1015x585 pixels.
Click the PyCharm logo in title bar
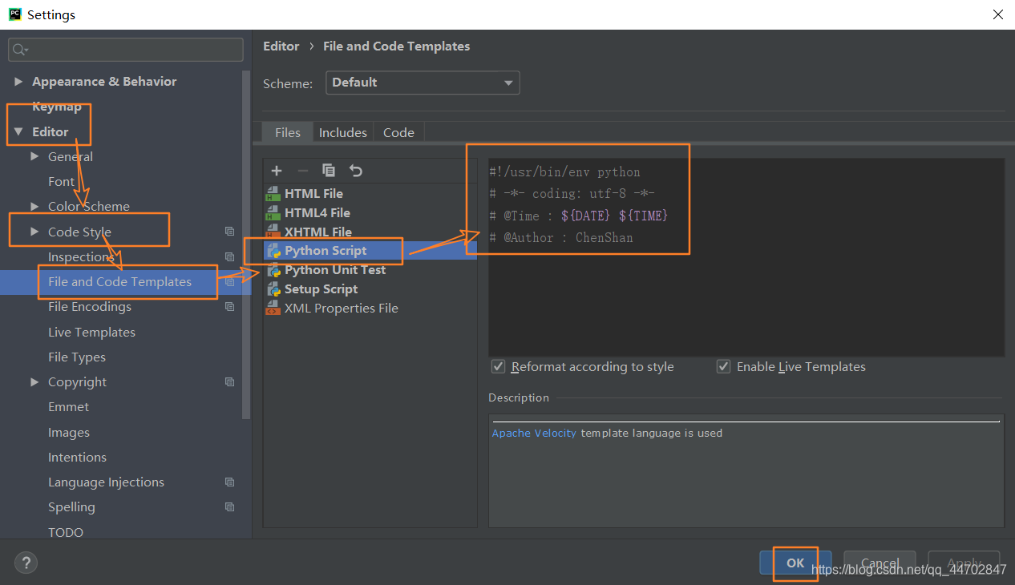pyautogui.click(x=14, y=14)
